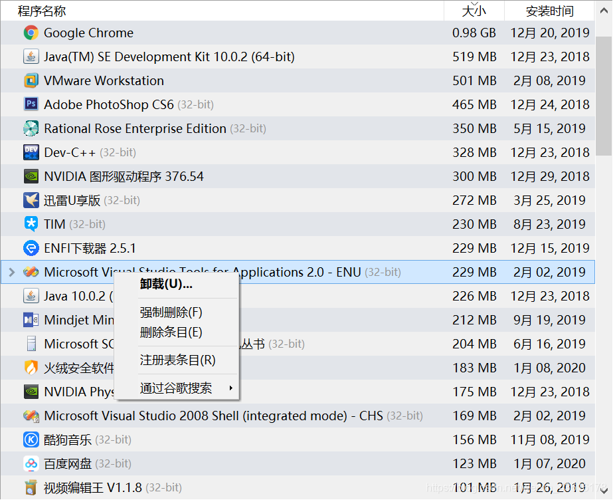This screenshot has width=613, height=500.
Task: Click the Visual Studio 2008 Shell icon
Action: click(x=31, y=416)
